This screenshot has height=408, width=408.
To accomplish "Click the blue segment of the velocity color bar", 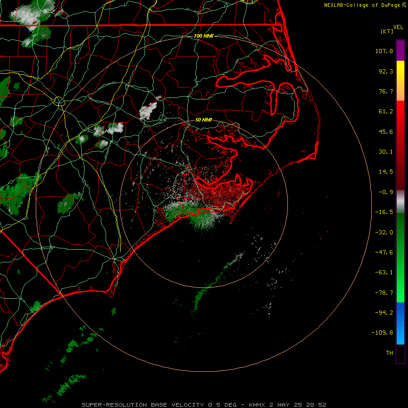I will [x=400, y=323].
